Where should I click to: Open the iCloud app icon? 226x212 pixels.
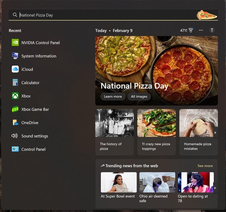(15, 69)
